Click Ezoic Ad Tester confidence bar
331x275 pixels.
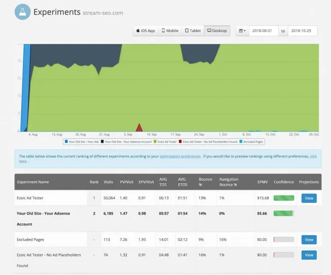point(284,198)
